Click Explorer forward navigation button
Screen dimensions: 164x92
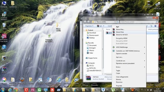pos(88,22)
